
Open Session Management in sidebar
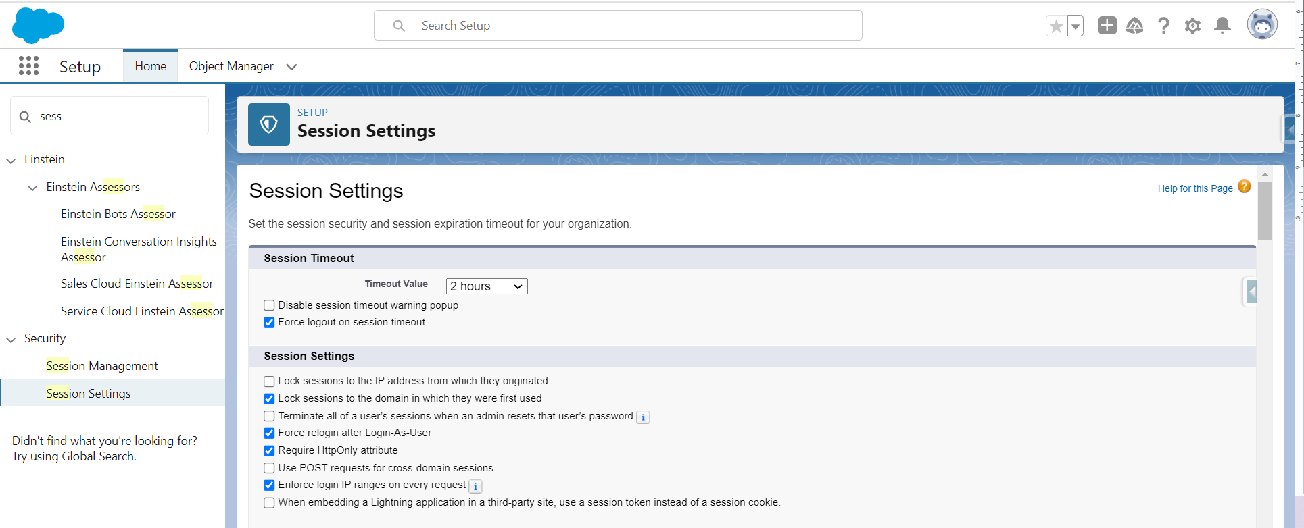click(x=102, y=366)
